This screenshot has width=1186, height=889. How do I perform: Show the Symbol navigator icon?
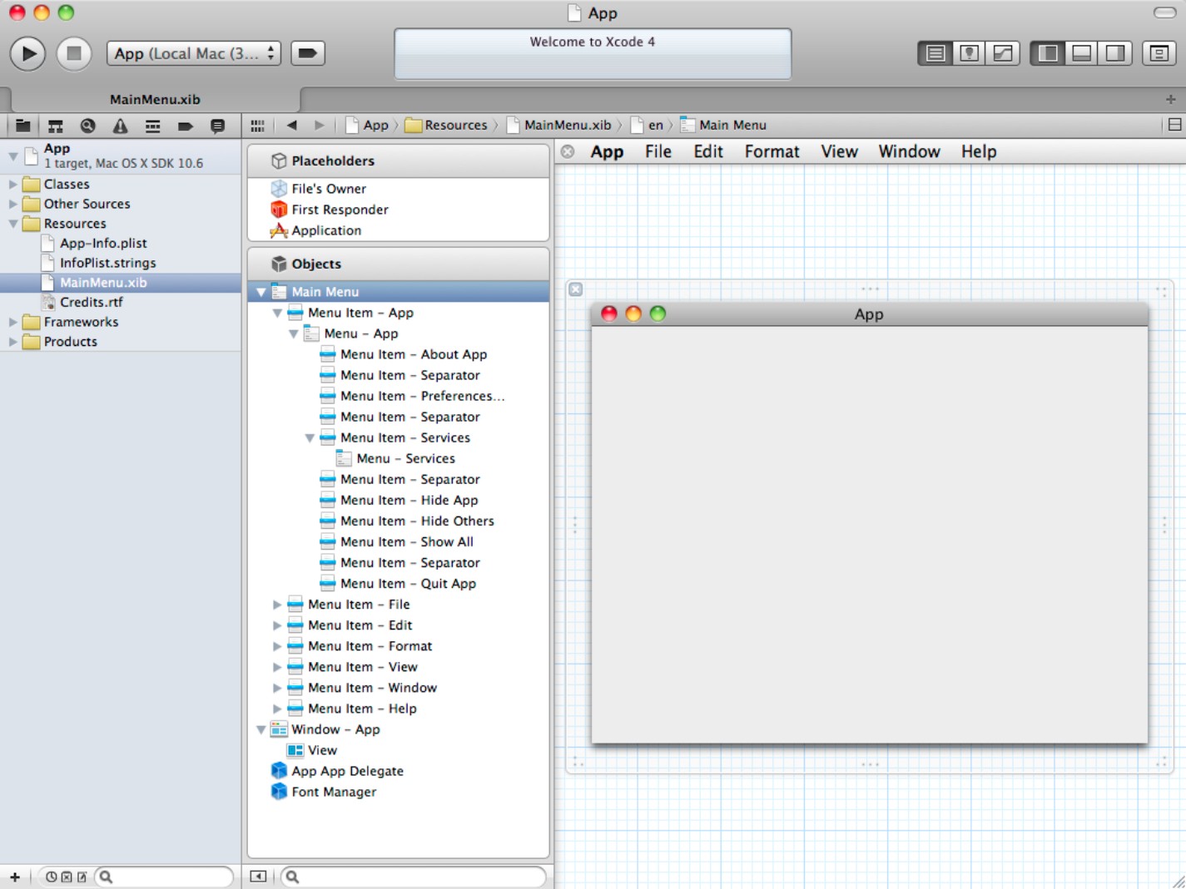55,126
